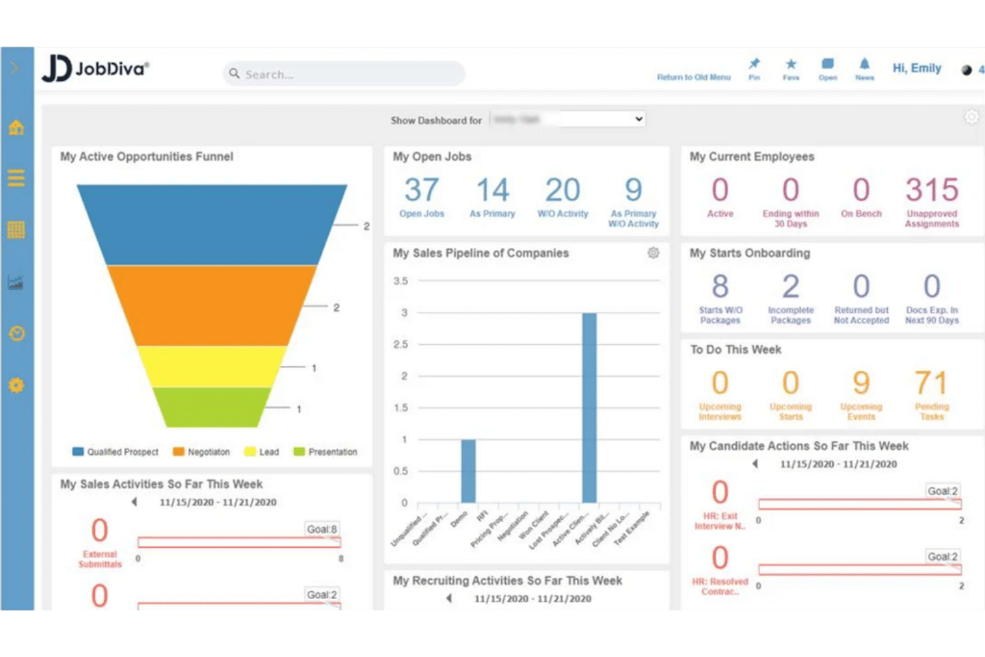Screen dimensions: 985x657
Task: Toggle the Negotiaton legend swatch
Action: 178,451
